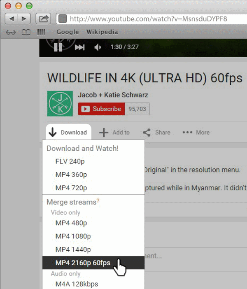This screenshot has width=247, height=289.
Task: Mute the video with speaker icon
Action: tap(98, 47)
